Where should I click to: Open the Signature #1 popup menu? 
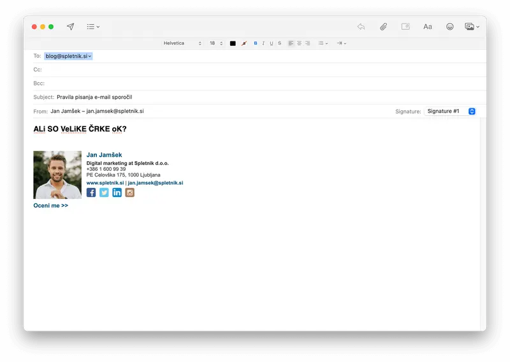[x=451, y=112]
